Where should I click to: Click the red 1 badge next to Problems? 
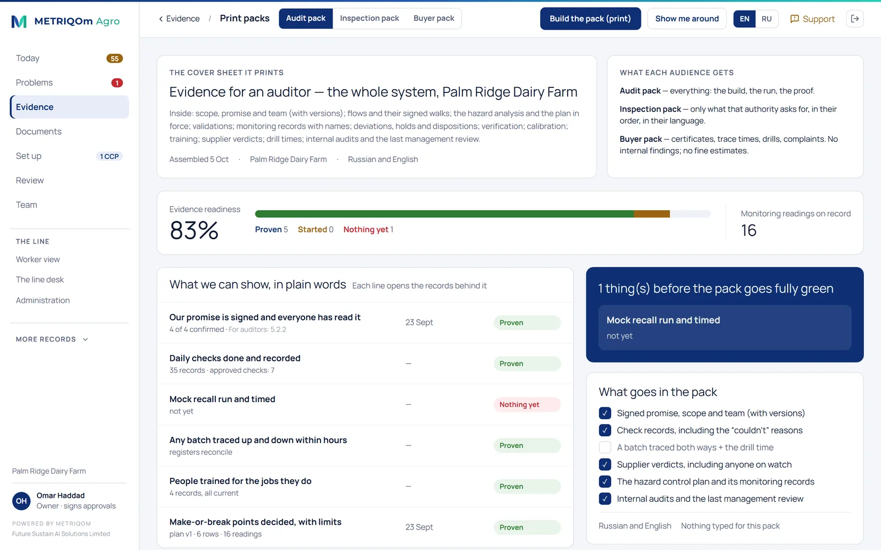pos(117,83)
